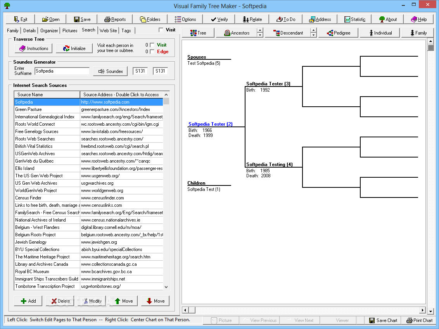This screenshot has width=439, height=329.
Task: Save Chart to file
Action: coord(383,320)
